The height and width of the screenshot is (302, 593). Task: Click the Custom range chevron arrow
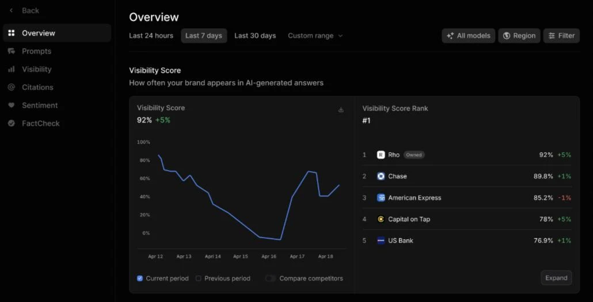tap(340, 36)
